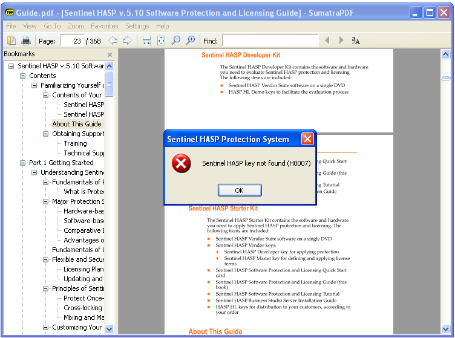
Task: Click the Zoom Out magnifier icon
Action: [176, 41]
